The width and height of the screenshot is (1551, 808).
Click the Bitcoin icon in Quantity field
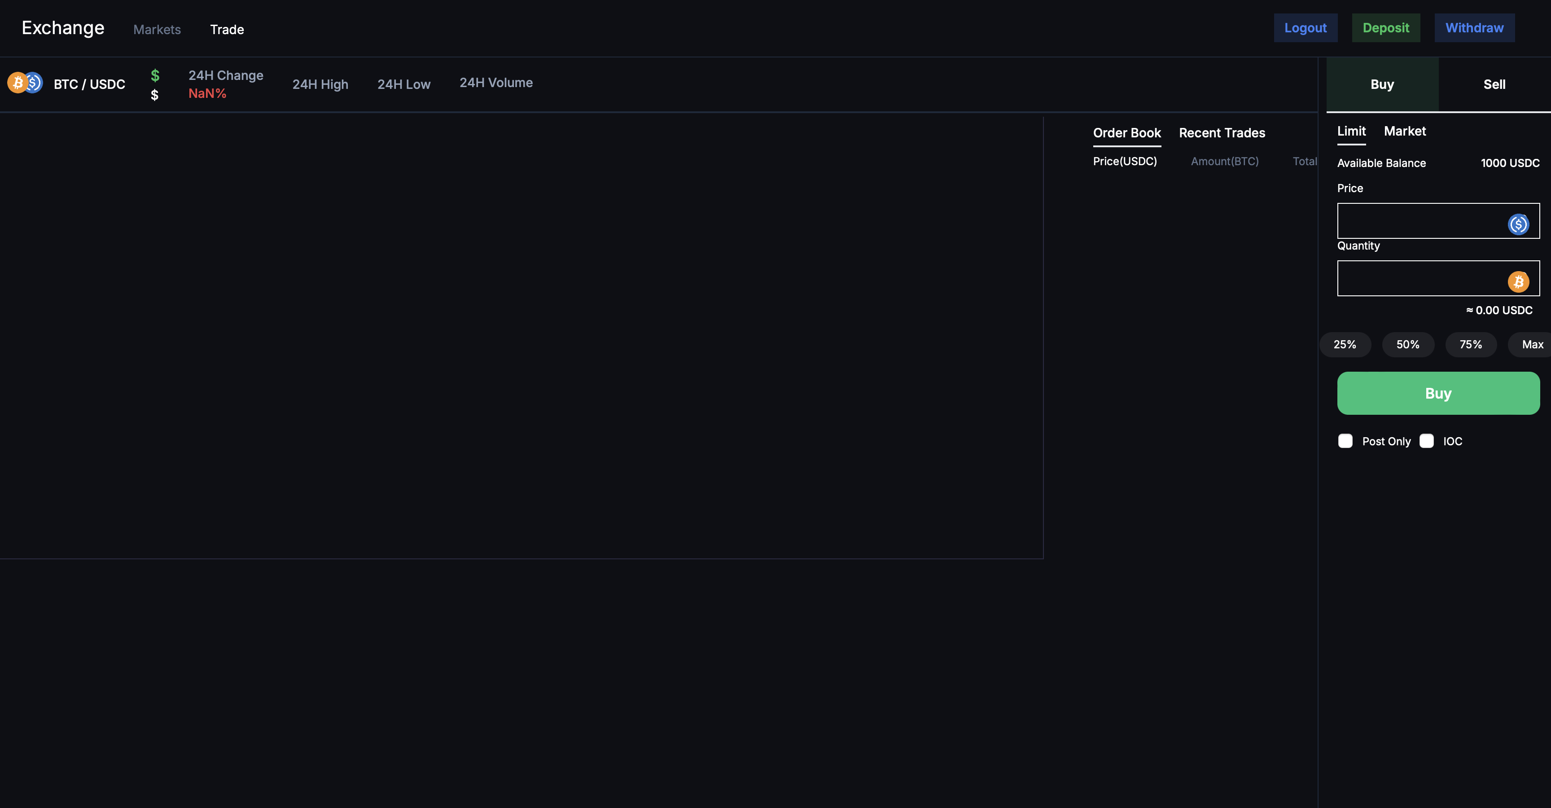1518,281
